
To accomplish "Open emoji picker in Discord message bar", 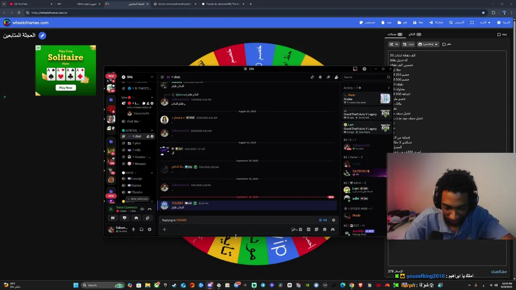I will [325, 230].
